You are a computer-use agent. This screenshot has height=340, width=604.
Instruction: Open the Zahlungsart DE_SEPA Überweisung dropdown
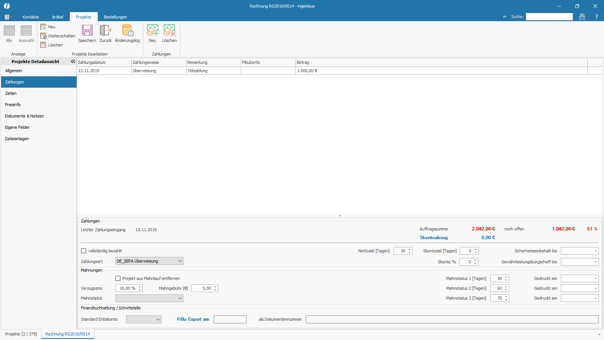[x=179, y=261]
